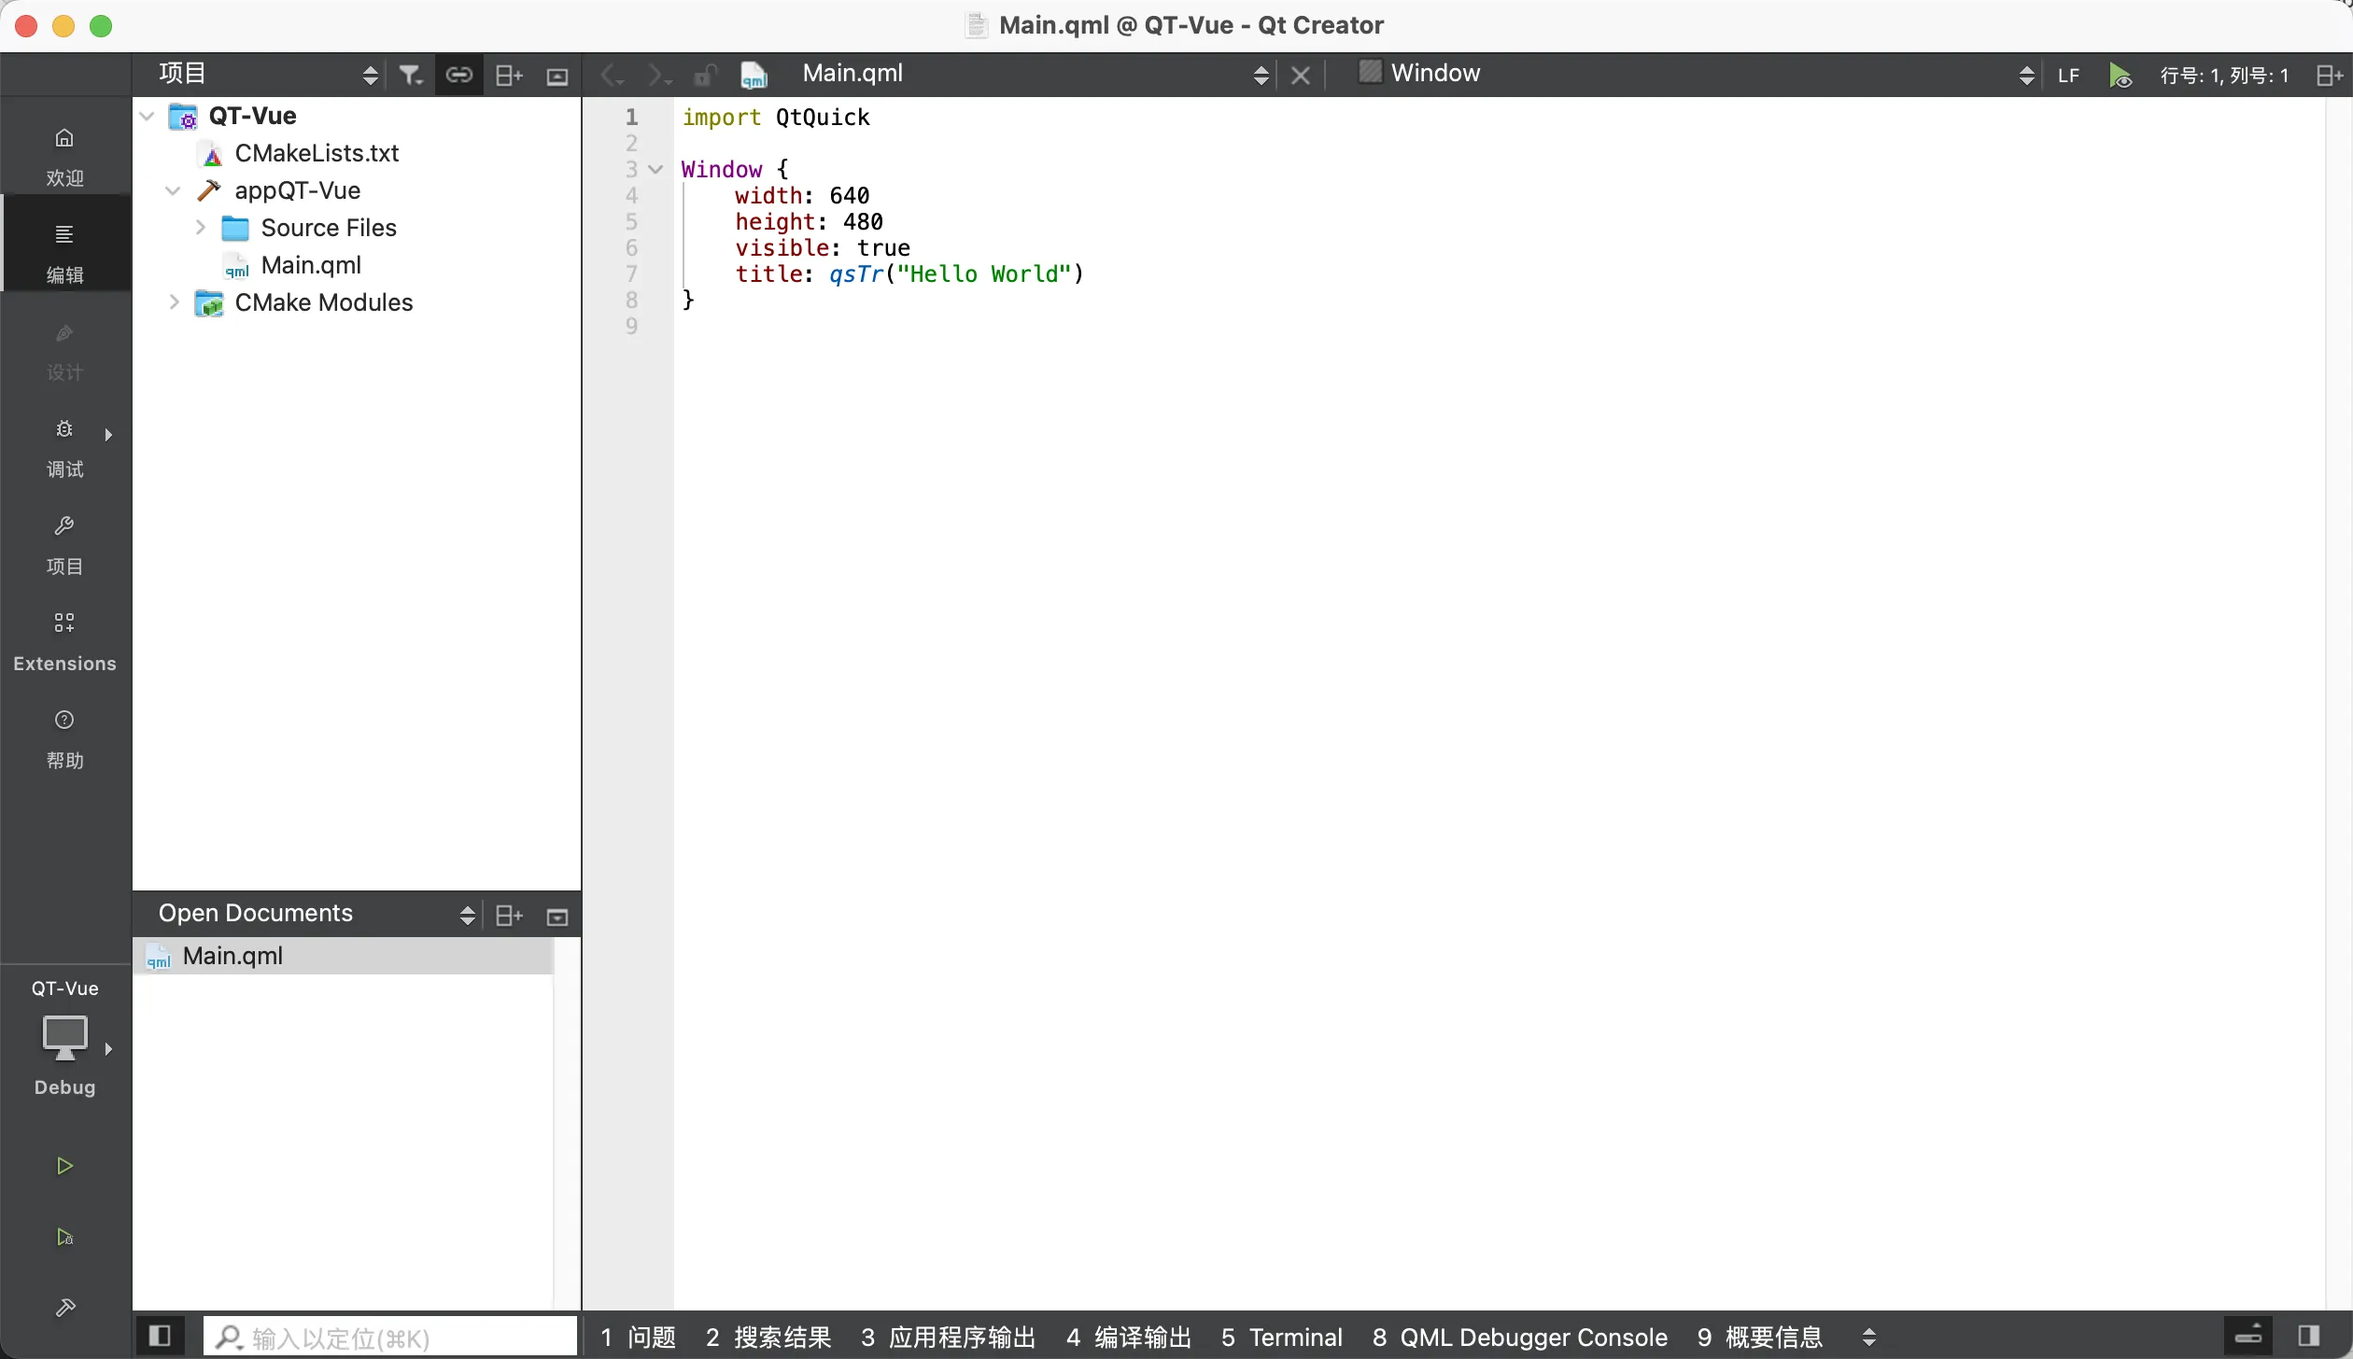Open the Main.qml document dropdown
The width and height of the screenshot is (2353, 1359).
pos(1032,75)
